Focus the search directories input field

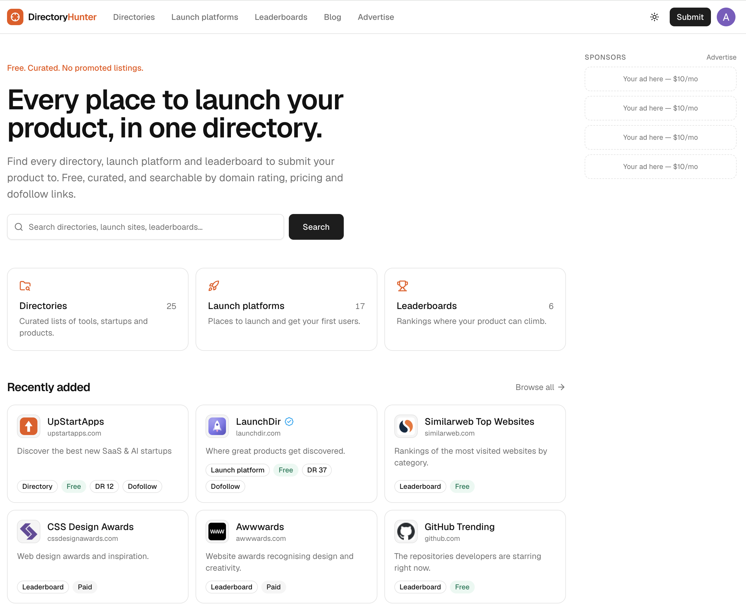point(146,227)
